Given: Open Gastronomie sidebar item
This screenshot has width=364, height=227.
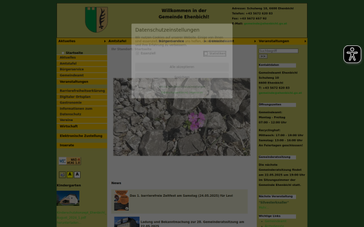Looking at the screenshot, I should (x=82, y=103).
